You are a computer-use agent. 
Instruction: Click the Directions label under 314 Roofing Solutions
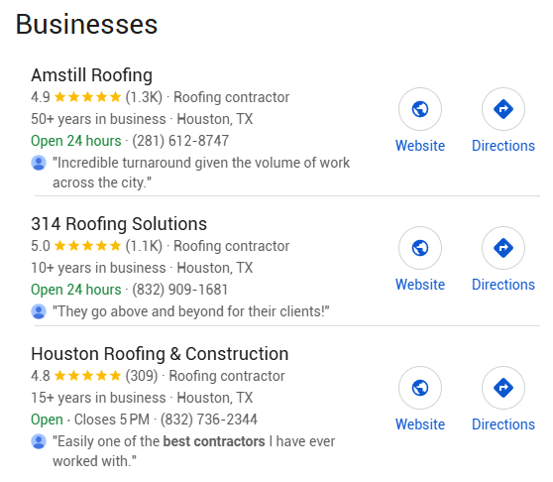[x=503, y=285]
